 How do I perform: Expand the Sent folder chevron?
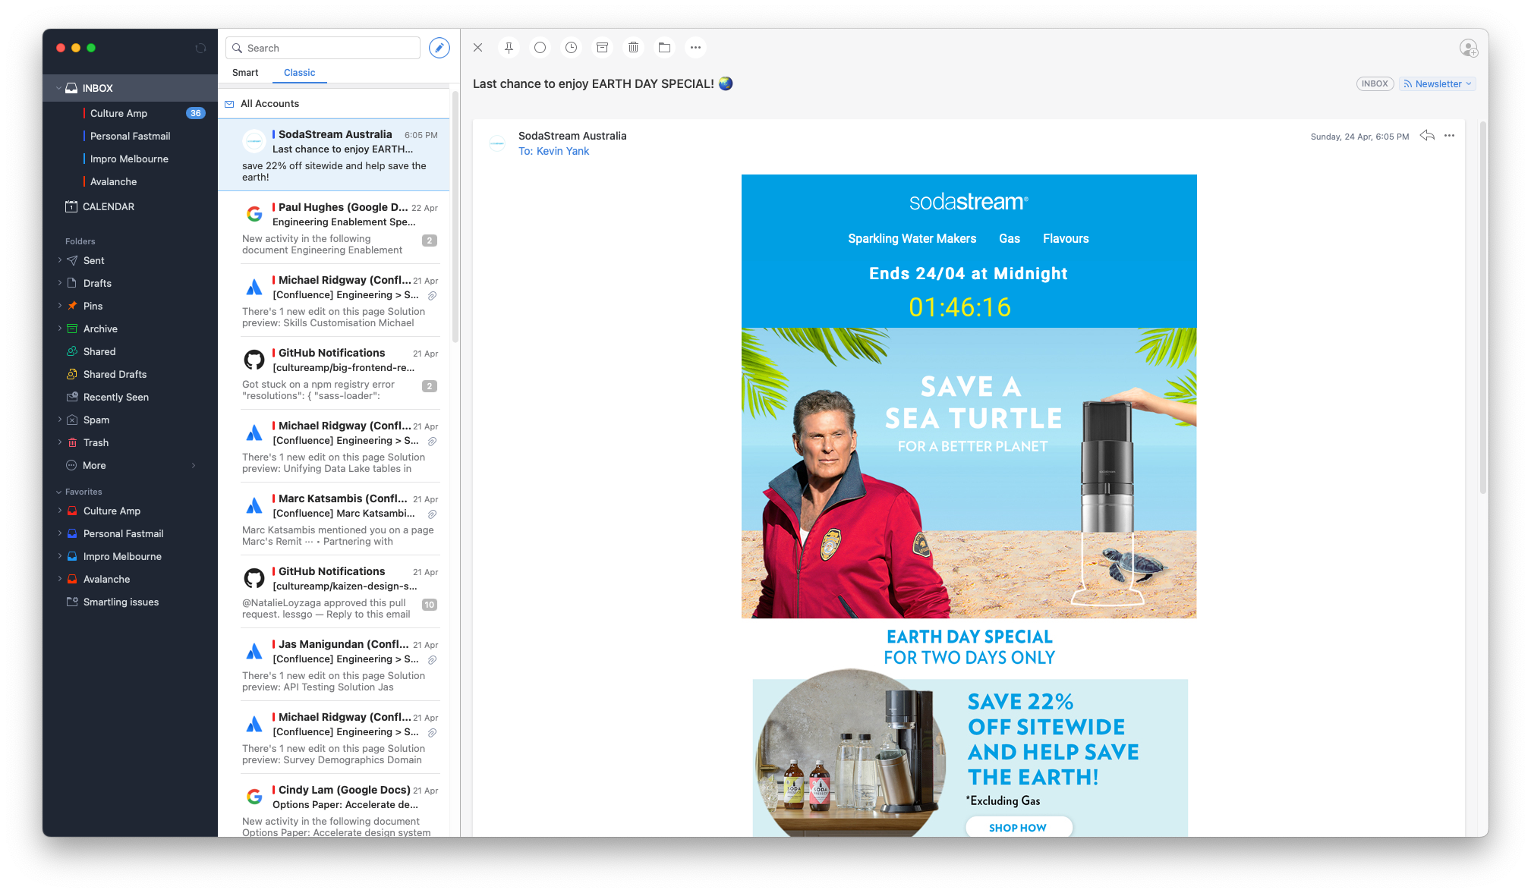pos(59,260)
